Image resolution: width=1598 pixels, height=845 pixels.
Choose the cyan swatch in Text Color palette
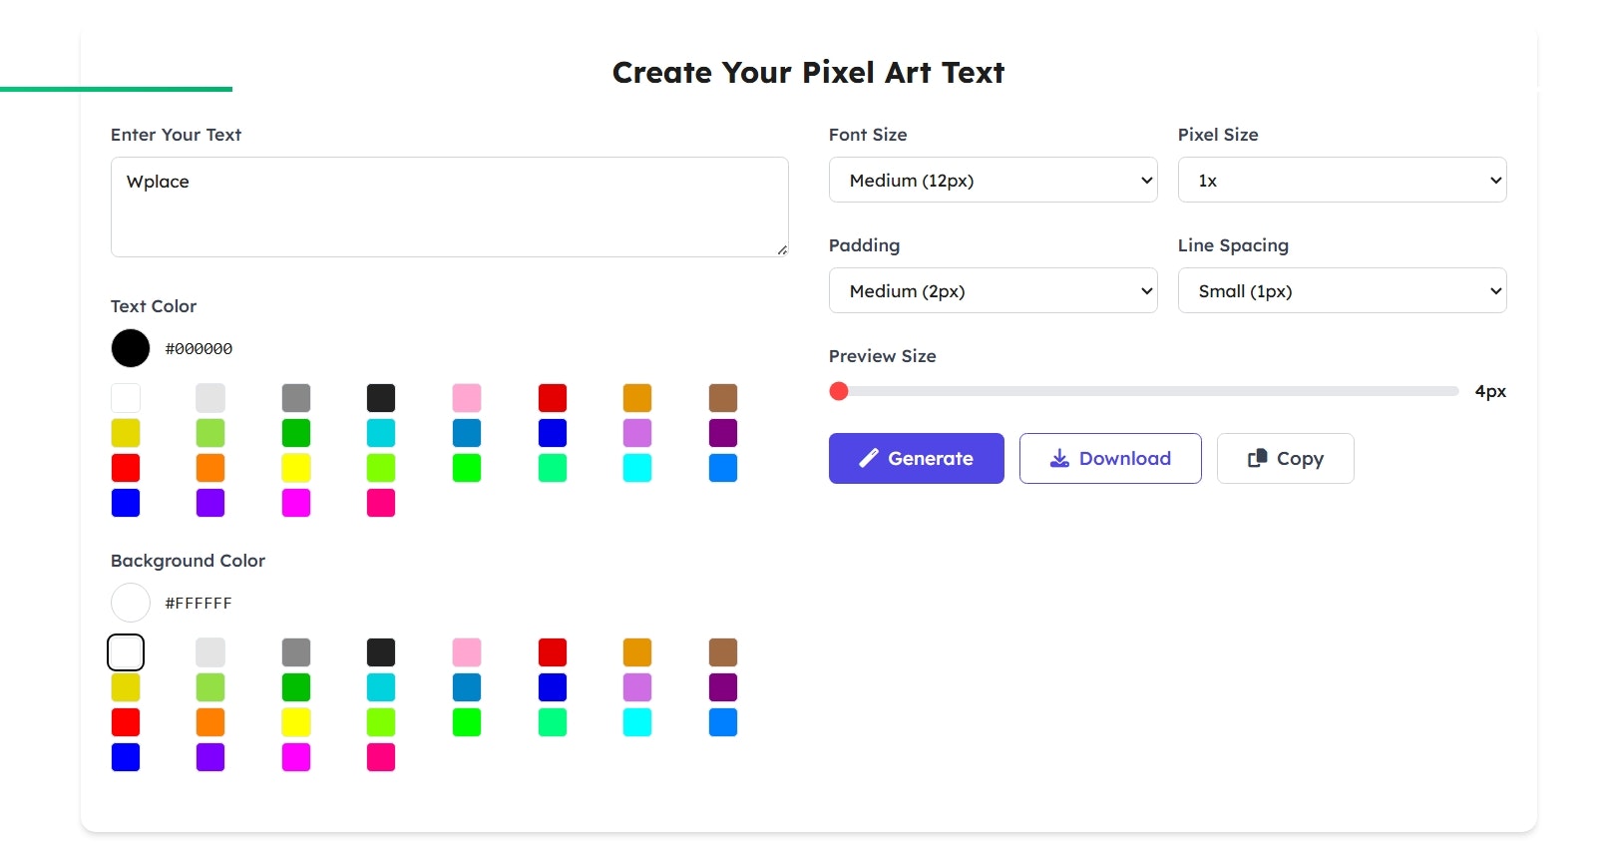coord(637,468)
